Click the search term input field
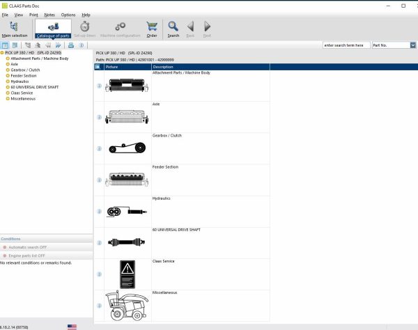This screenshot has height=330, width=418. point(346,45)
